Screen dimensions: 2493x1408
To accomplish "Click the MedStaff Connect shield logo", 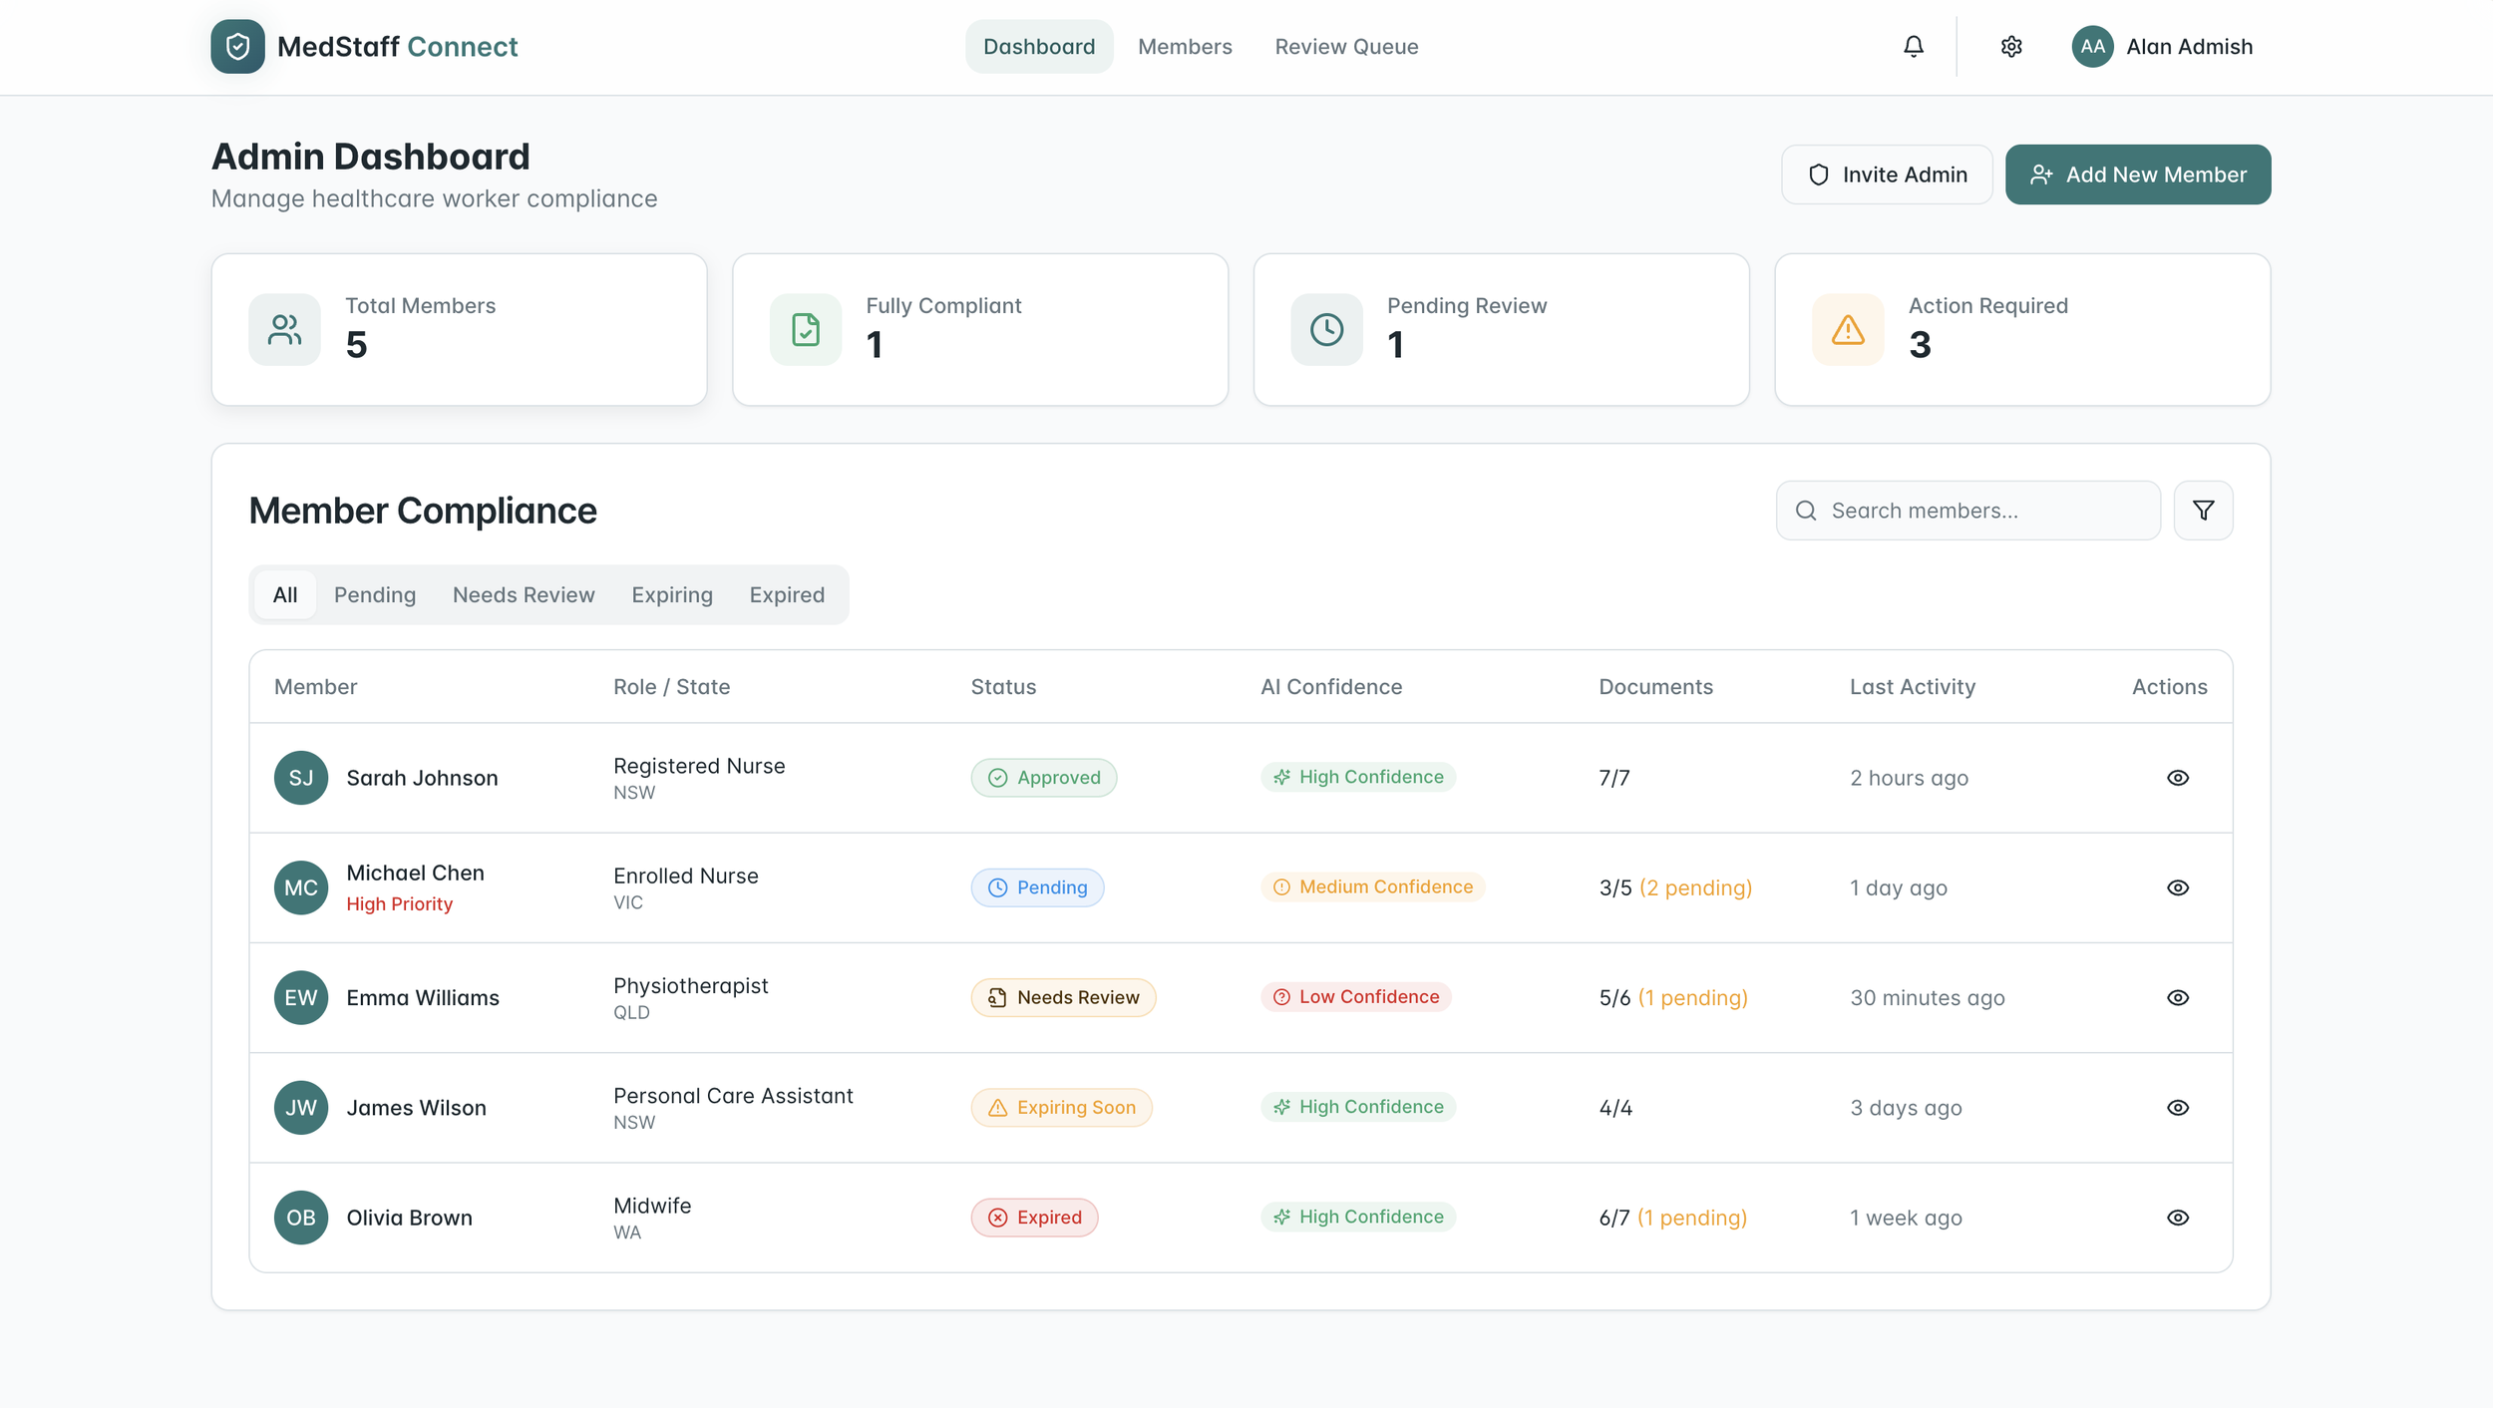I will point(237,47).
